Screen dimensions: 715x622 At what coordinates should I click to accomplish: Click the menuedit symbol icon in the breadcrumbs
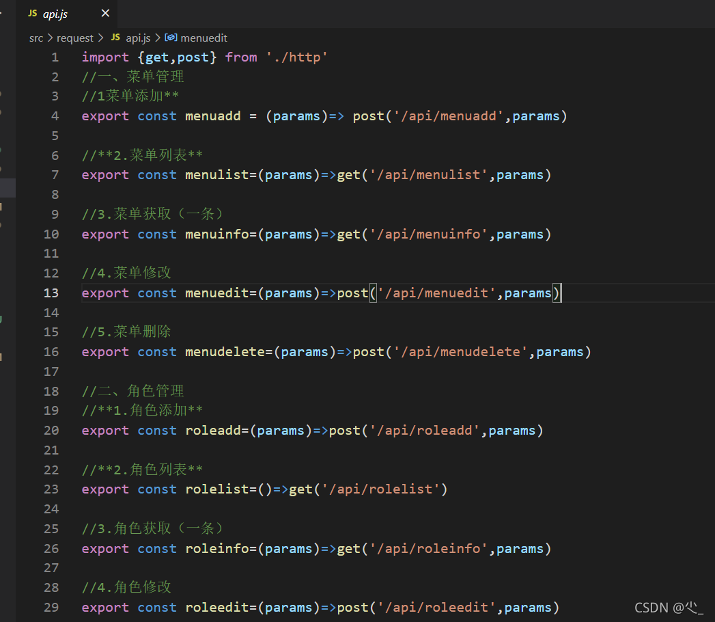click(x=171, y=38)
